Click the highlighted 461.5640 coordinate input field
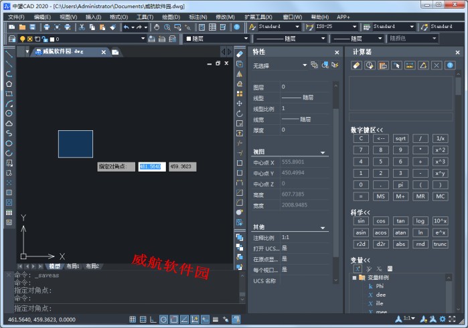Viewport: 468px width, 328px height. [x=151, y=166]
